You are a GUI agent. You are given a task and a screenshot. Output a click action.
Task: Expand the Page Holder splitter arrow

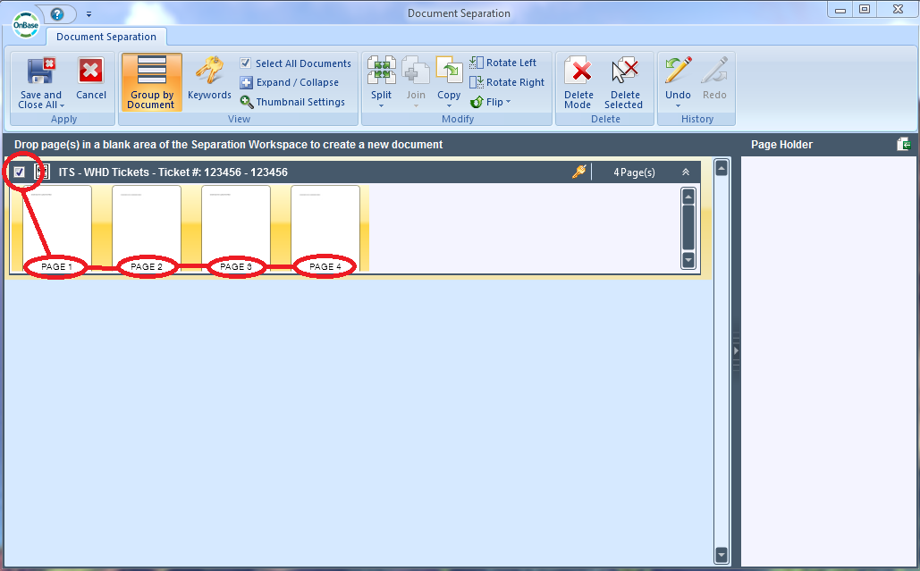tap(736, 350)
